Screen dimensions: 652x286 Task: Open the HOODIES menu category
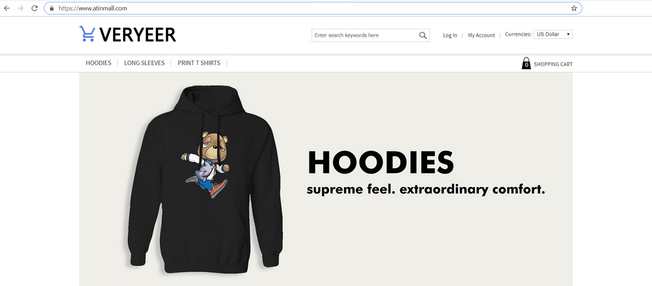click(x=99, y=63)
